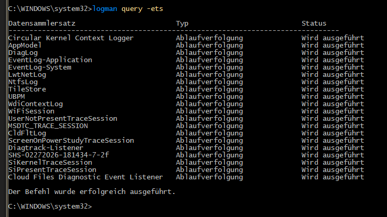This screenshot has width=387, height=217.
Task: Select the Circular Kernel Context Logger entry
Action: click(71, 38)
